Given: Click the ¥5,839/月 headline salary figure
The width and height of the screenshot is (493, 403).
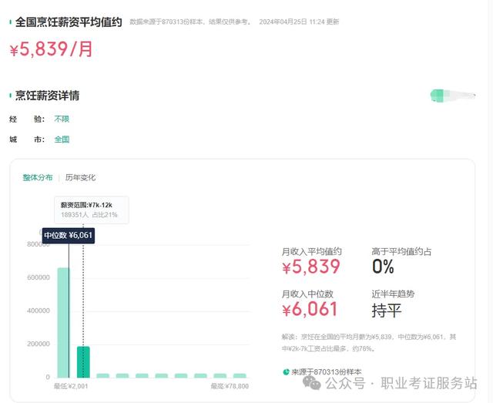Looking at the screenshot, I should [52, 49].
